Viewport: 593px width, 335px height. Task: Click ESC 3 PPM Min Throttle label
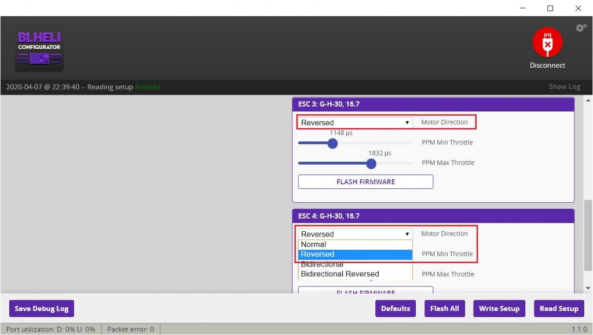click(x=447, y=143)
